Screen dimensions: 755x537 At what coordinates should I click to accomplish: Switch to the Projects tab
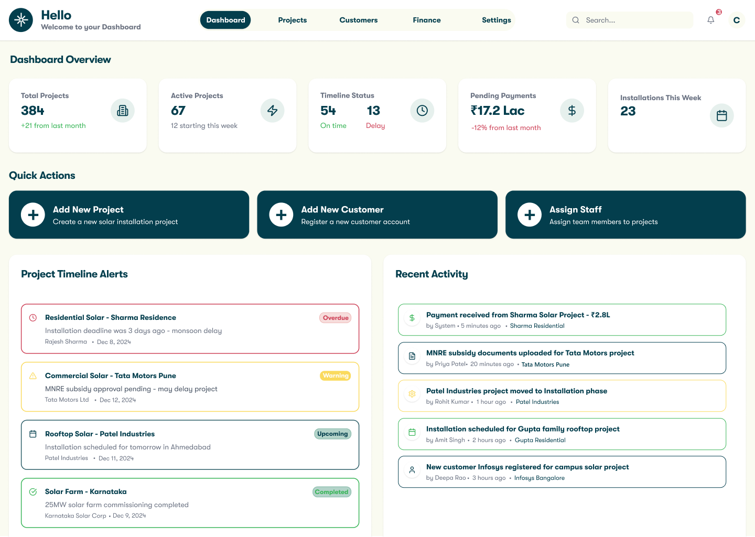(x=293, y=20)
